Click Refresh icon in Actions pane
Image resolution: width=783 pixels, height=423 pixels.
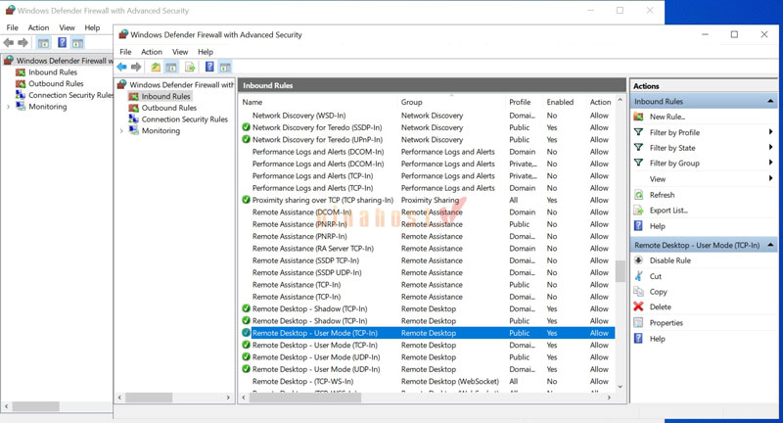click(639, 195)
